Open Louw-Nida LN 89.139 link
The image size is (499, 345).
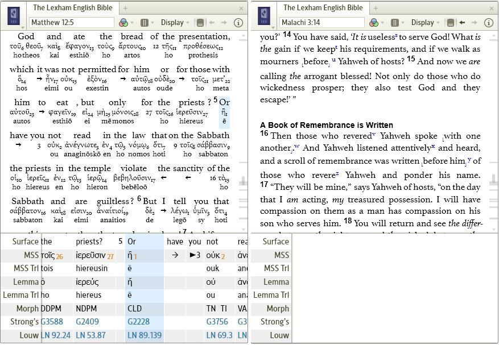tap(145, 335)
